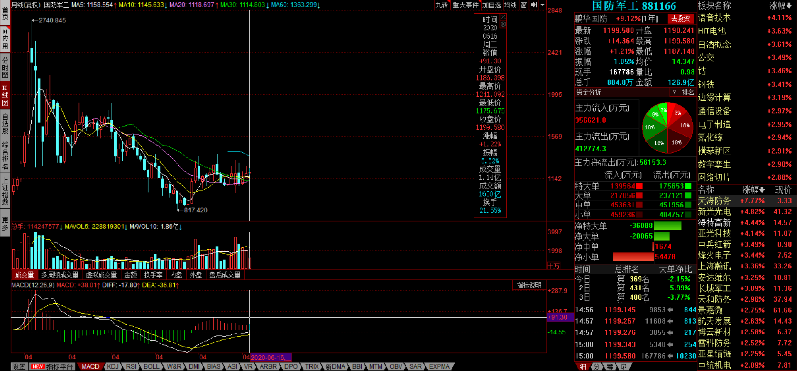Switch to the BIAS indicator
Viewport: 797px width, 371px height.
click(x=213, y=366)
